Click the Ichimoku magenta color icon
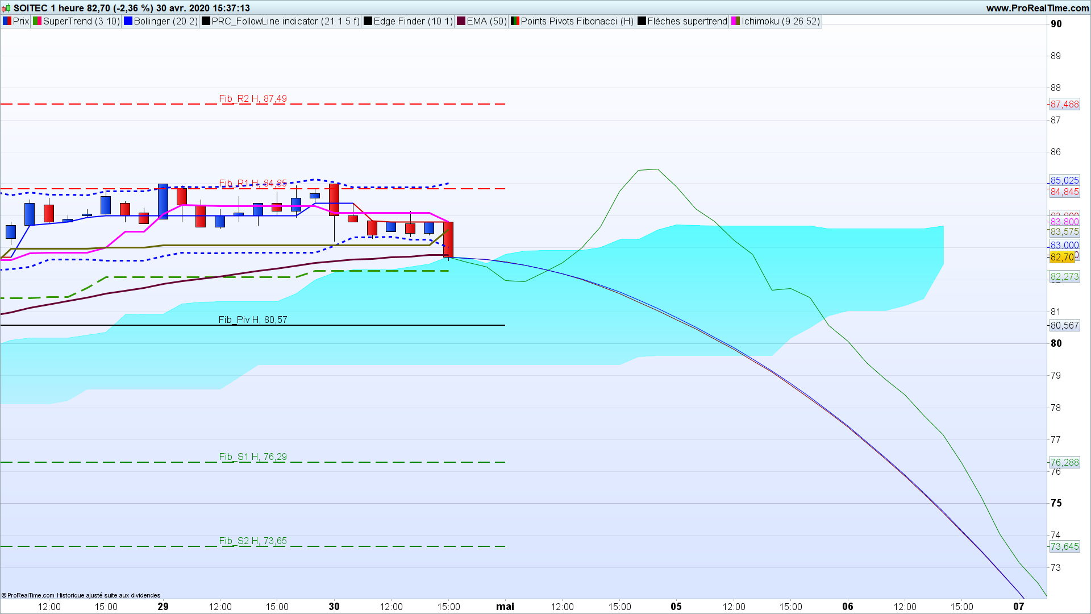The height and width of the screenshot is (614, 1091). [735, 21]
